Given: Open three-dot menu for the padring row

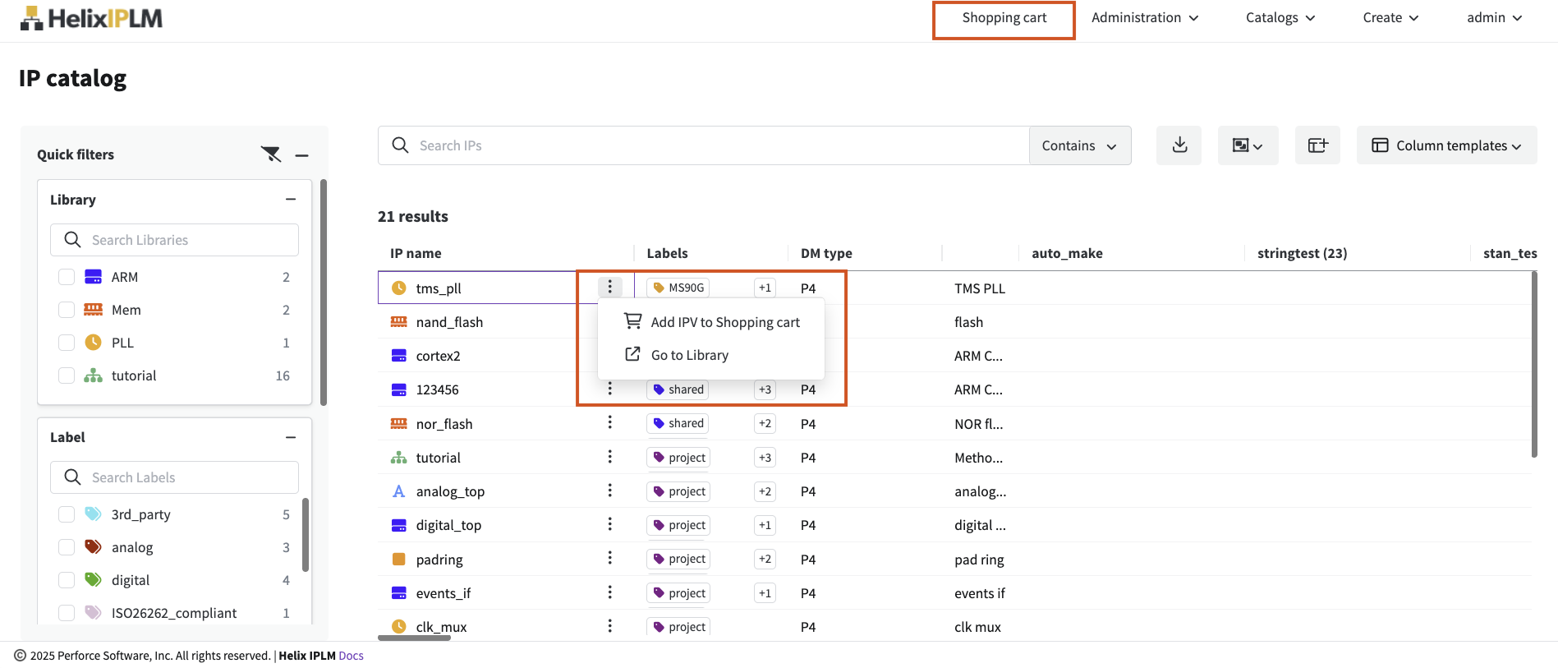Looking at the screenshot, I should tap(609, 559).
